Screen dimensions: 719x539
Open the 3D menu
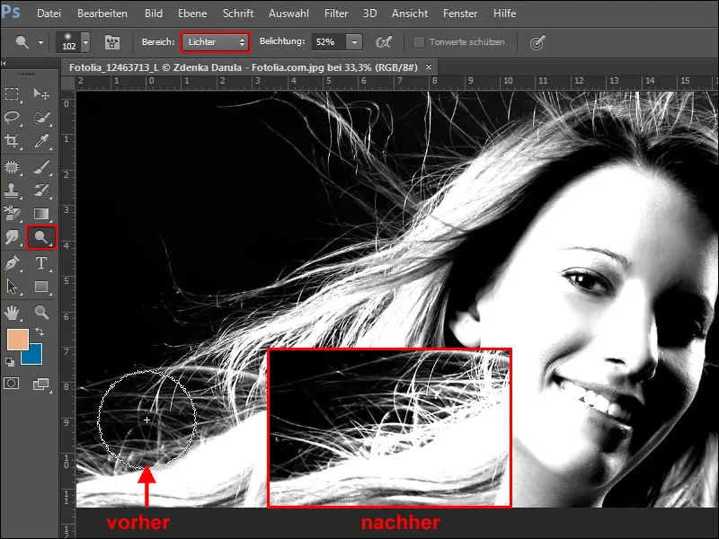coord(369,13)
